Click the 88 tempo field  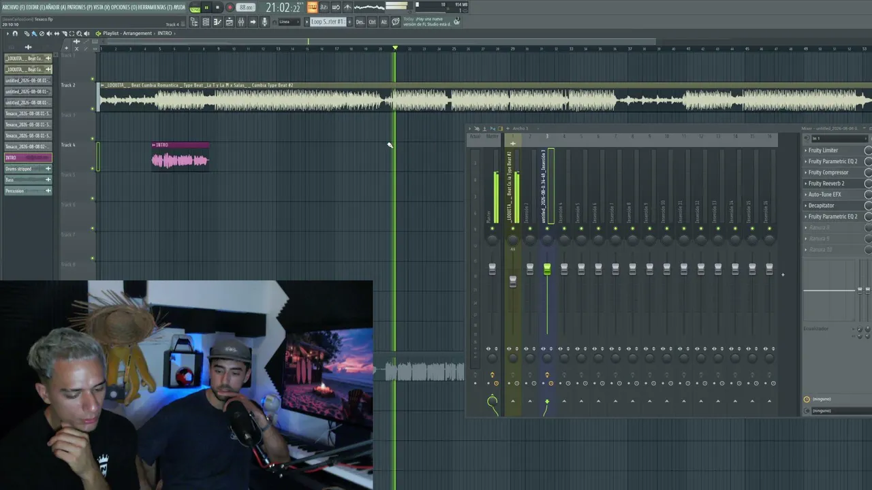(x=246, y=7)
